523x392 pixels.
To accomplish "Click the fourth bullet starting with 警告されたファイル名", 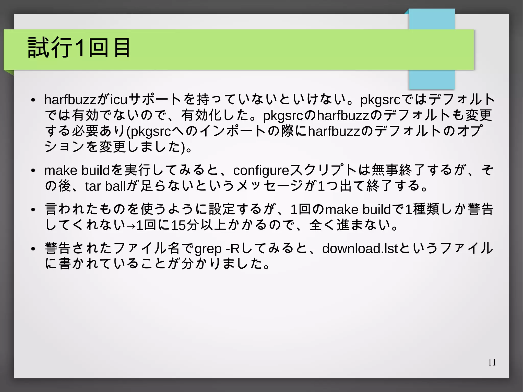I will [269, 256].
